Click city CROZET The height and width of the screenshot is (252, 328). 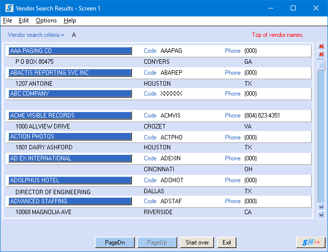click(155, 126)
